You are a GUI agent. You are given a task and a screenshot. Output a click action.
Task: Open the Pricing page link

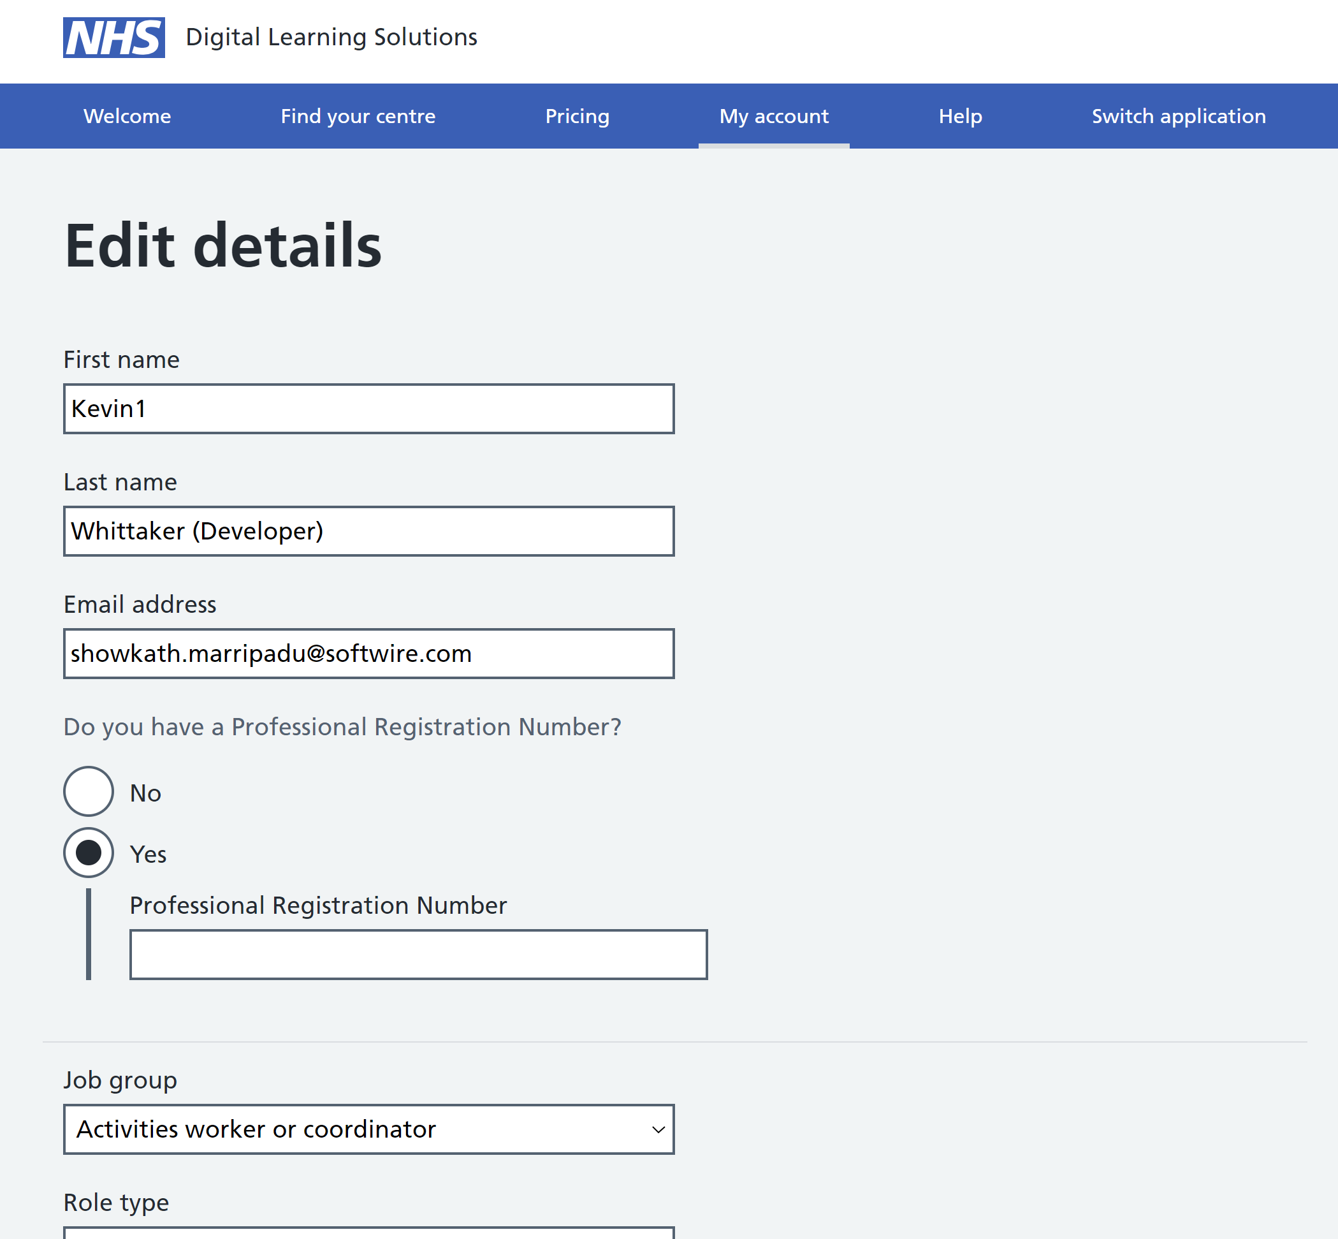(577, 116)
